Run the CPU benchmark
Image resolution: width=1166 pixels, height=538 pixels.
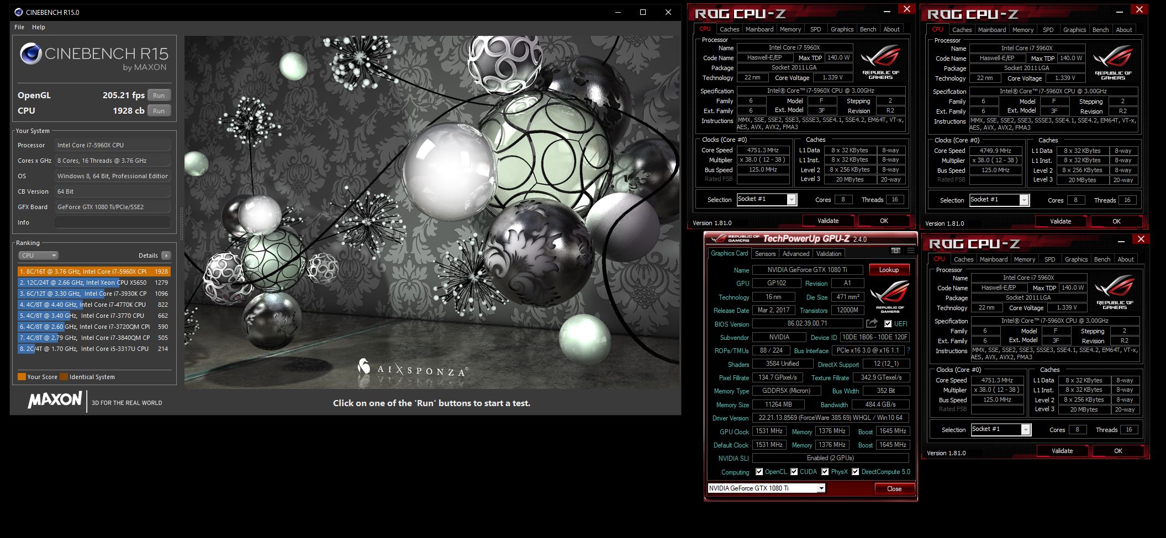159,111
